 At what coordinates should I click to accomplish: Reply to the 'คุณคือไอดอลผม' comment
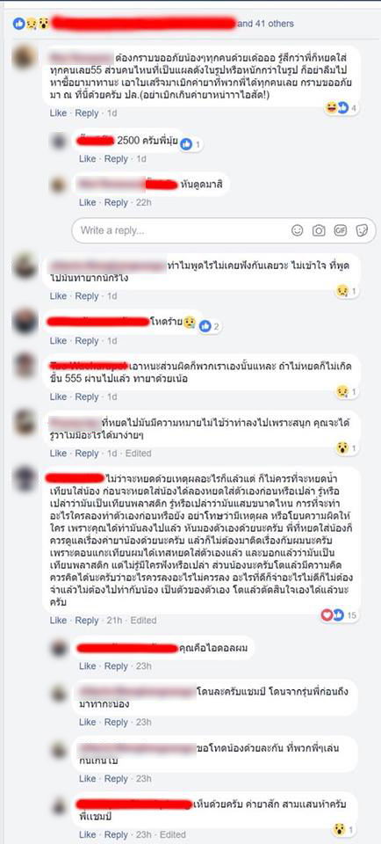[116, 666]
